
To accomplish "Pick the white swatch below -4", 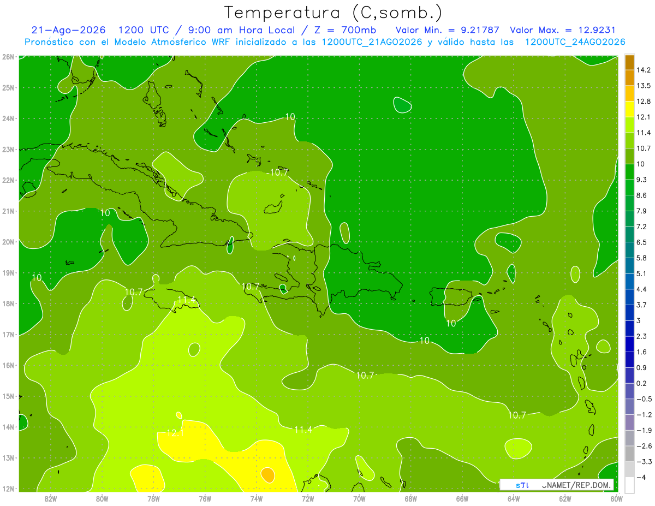I will point(629,485).
